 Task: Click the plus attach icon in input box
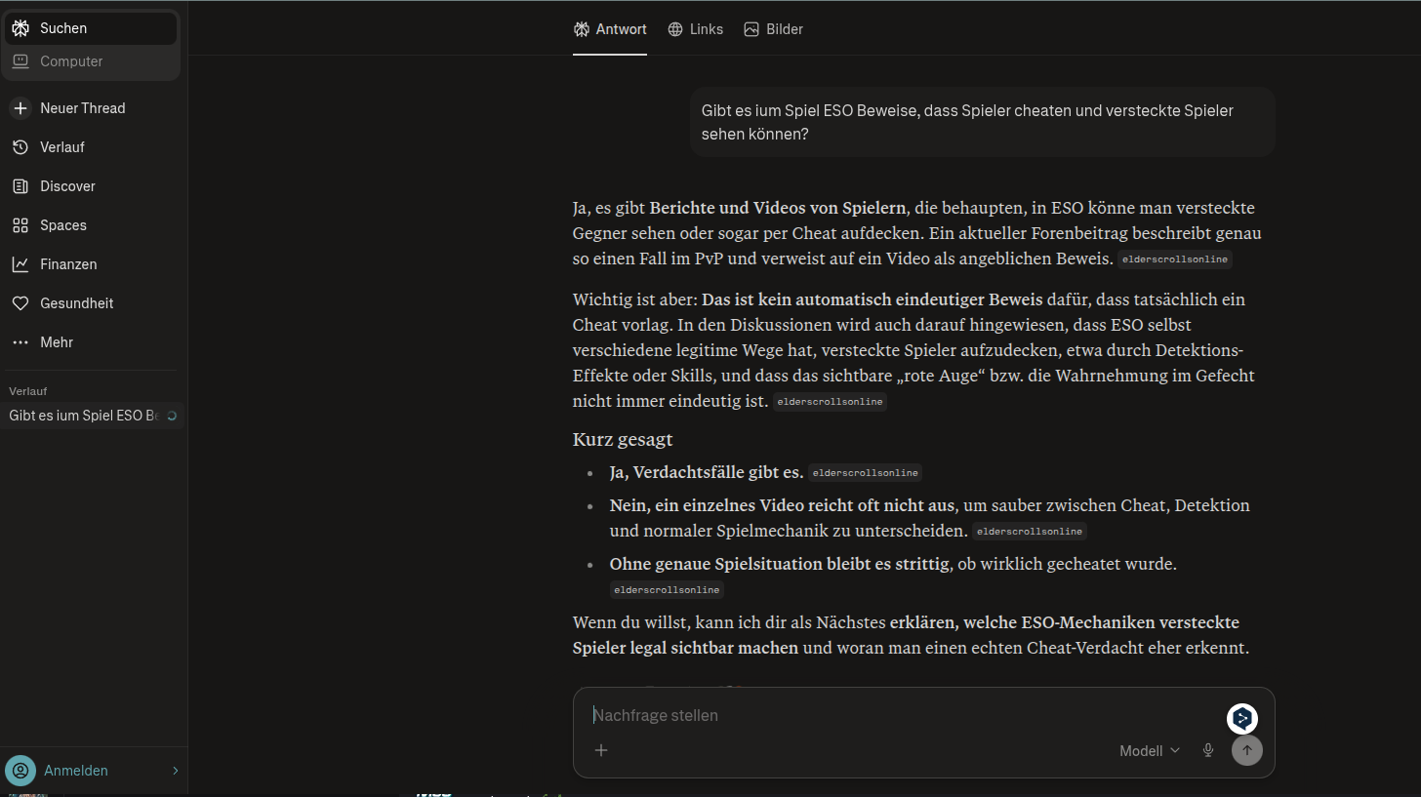[x=601, y=750]
